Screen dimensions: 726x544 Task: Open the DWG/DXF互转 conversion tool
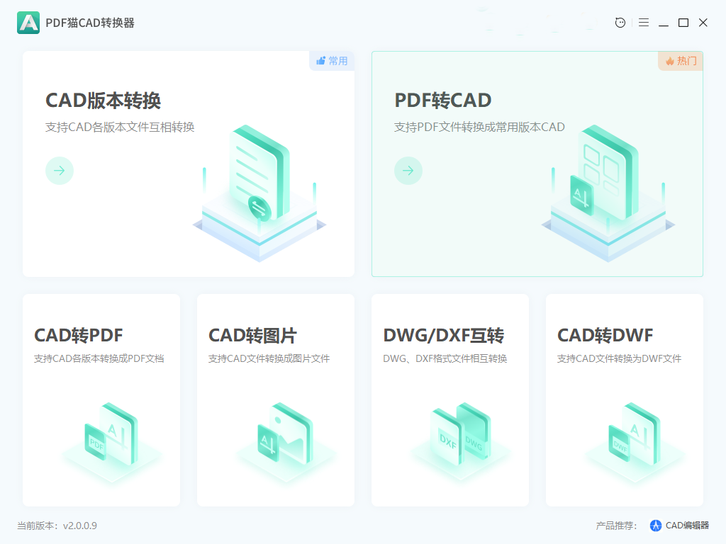(449, 399)
